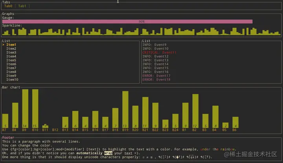The height and width of the screenshot is (163, 283).
Task: Click the B16 bar in chart
Action: click(95, 119)
